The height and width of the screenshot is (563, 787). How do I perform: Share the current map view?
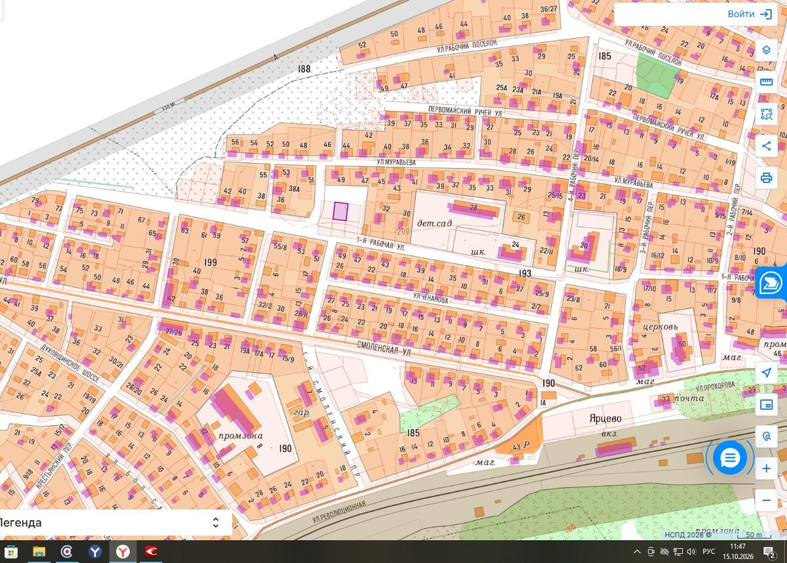[766, 145]
